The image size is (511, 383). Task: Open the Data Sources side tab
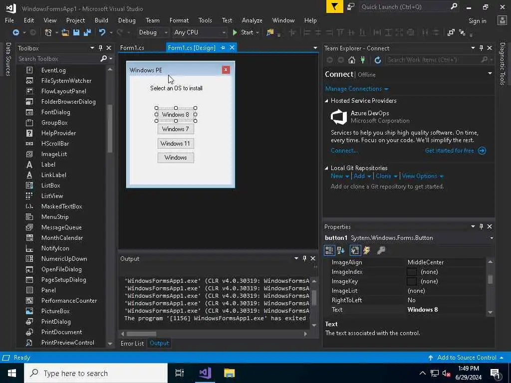8,59
